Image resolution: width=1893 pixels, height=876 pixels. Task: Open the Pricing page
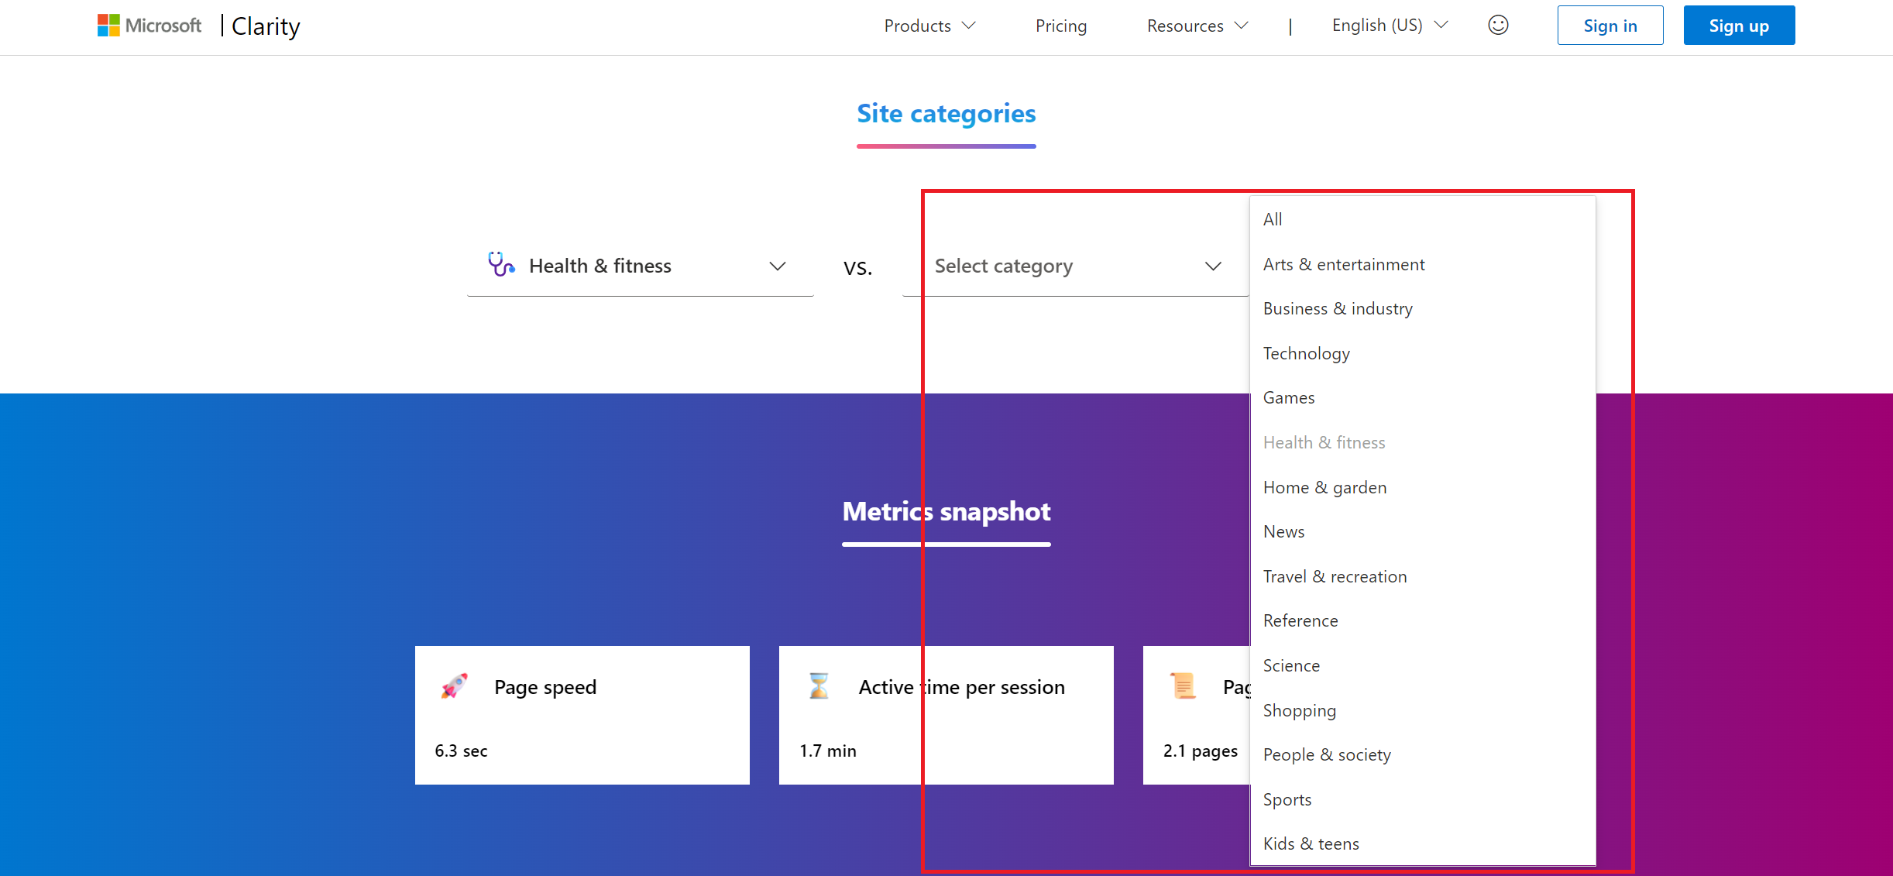point(1060,26)
